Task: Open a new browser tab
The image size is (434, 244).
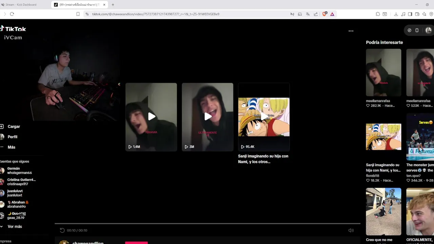Action: (x=113, y=5)
